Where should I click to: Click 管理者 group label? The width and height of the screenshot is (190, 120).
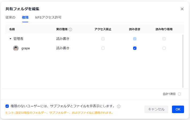[18, 39]
